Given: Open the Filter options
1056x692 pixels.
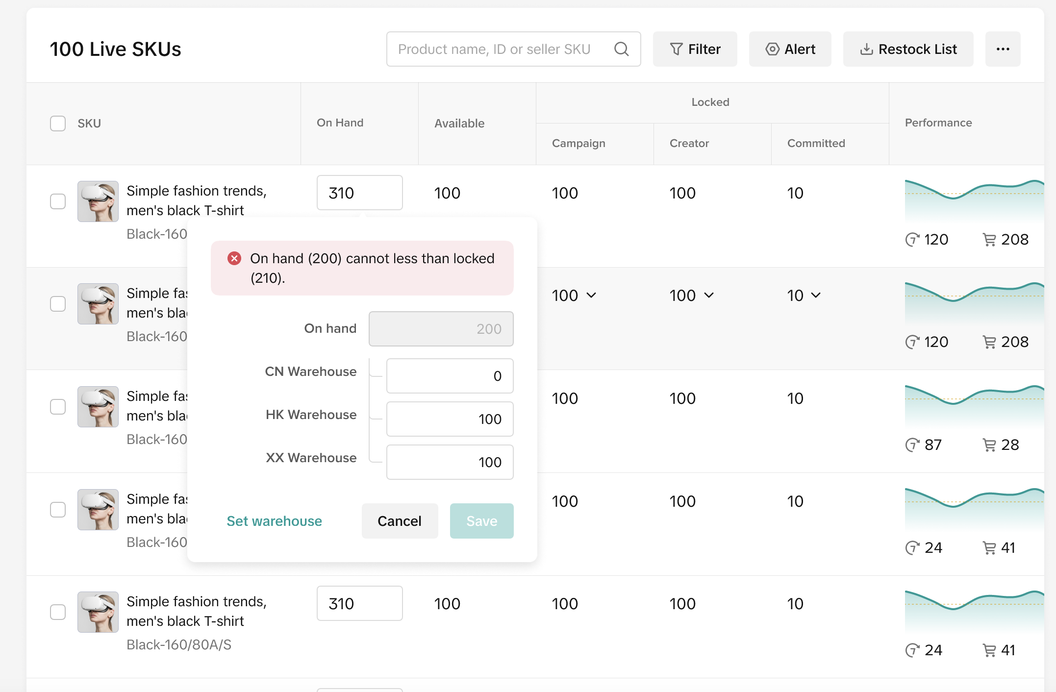Looking at the screenshot, I should 695,49.
